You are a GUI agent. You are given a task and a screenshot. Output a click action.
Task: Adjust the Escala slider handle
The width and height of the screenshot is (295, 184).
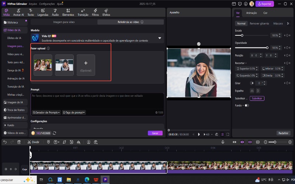pos(242,35)
